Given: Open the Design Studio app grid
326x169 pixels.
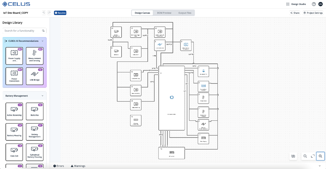Looking at the screenshot, I should 288,4.
